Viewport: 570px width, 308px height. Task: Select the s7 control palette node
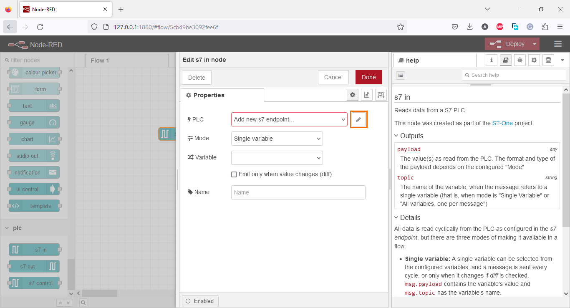[x=34, y=283]
